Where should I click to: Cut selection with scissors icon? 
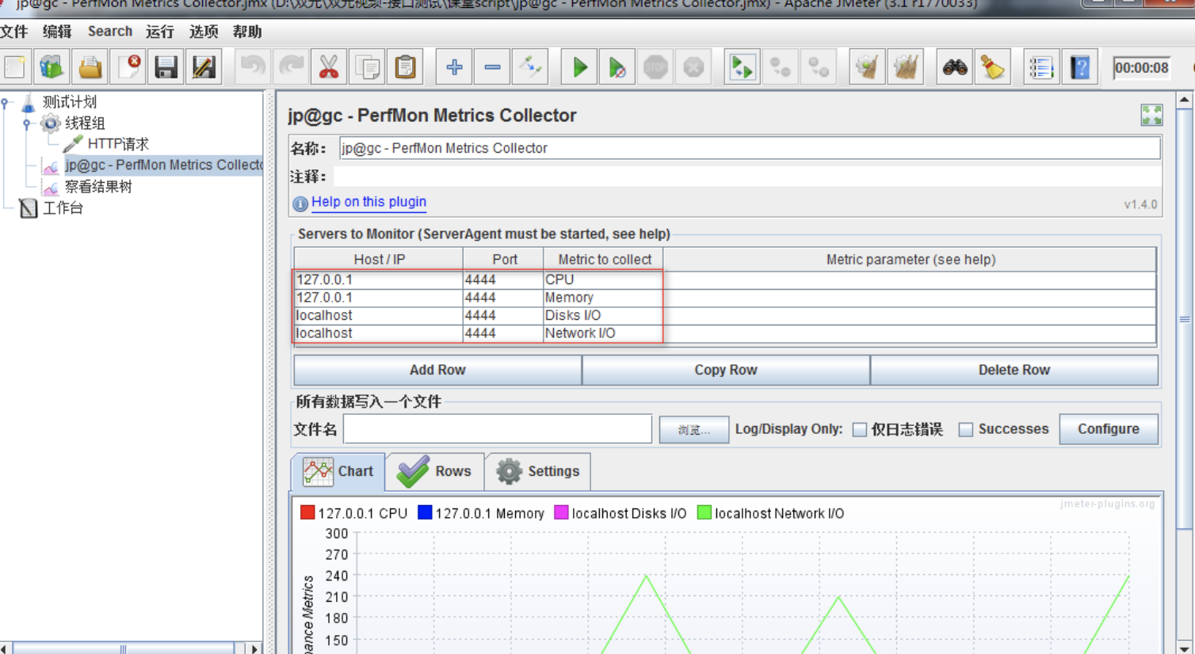[329, 67]
